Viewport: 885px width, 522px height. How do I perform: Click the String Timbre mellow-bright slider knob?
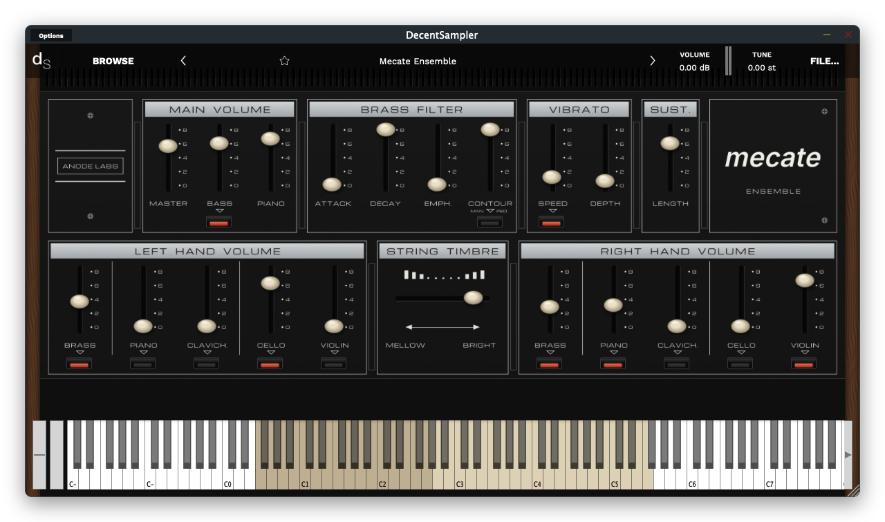click(x=473, y=298)
